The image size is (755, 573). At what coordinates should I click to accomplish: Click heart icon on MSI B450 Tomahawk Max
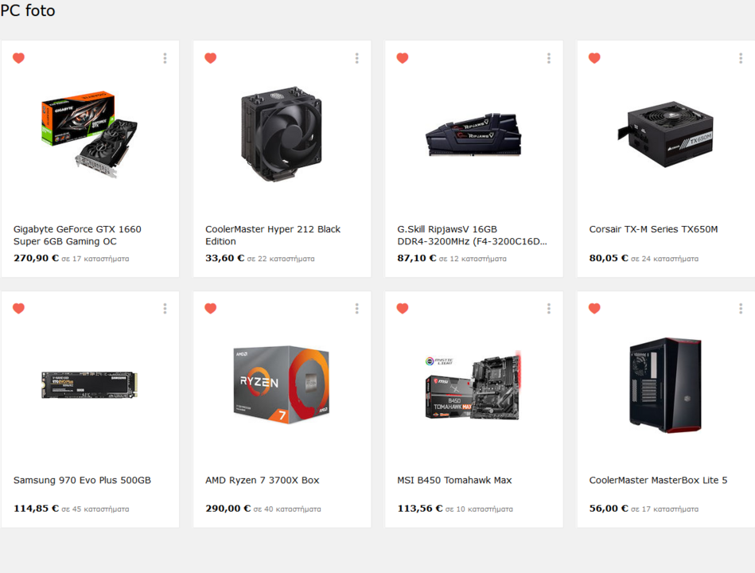coord(403,308)
